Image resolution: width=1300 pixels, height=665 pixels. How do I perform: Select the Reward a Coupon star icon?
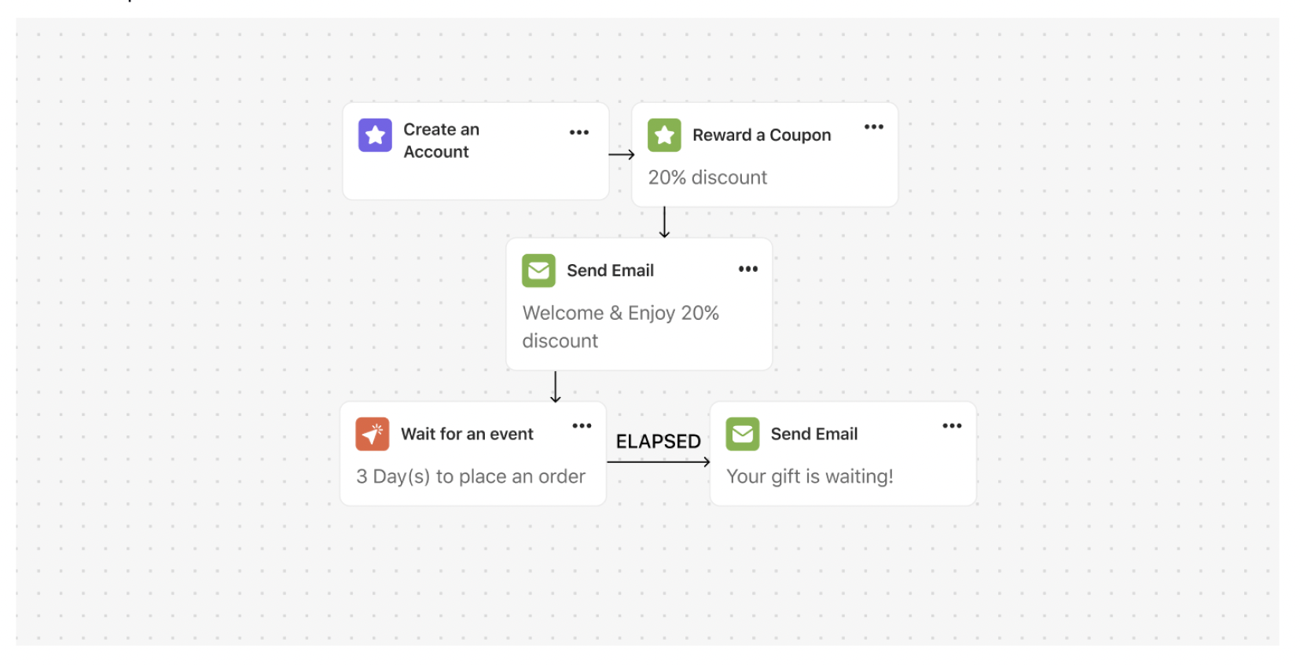(x=664, y=134)
